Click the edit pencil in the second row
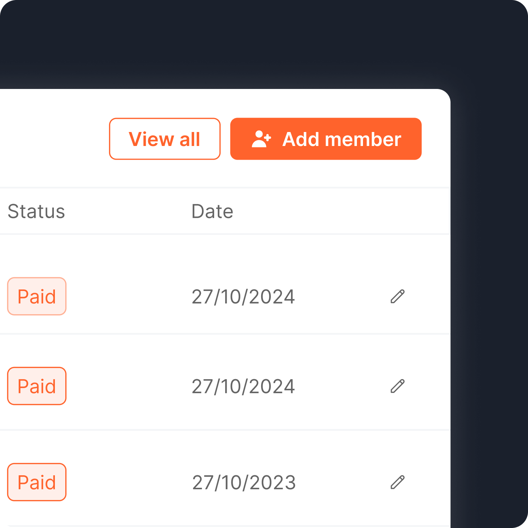 tap(397, 386)
